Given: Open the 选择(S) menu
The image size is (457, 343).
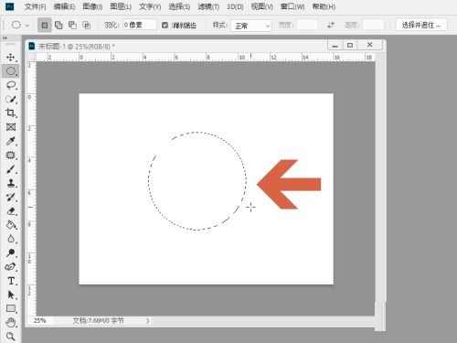Looking at the screenshot, I should click(x=179, y=6).
